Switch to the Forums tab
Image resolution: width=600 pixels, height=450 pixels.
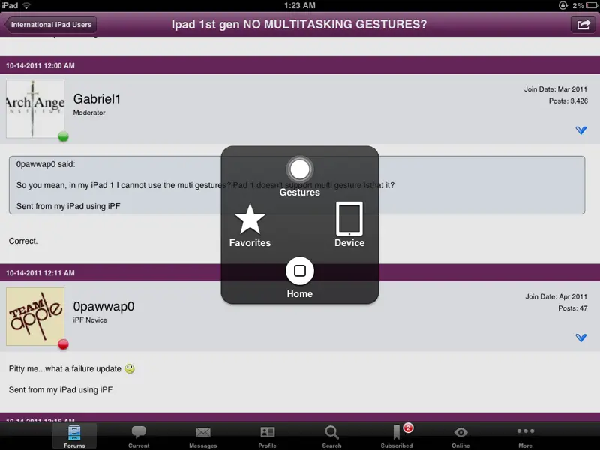[74, 435]
